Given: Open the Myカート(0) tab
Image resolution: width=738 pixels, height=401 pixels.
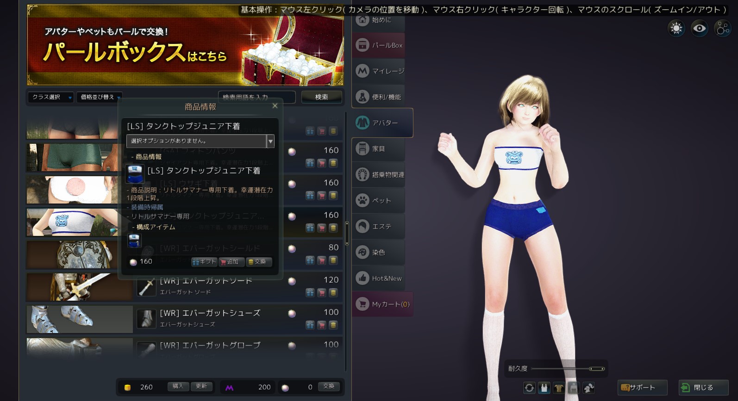Looking at the screenshot, I should click(382, 304).
